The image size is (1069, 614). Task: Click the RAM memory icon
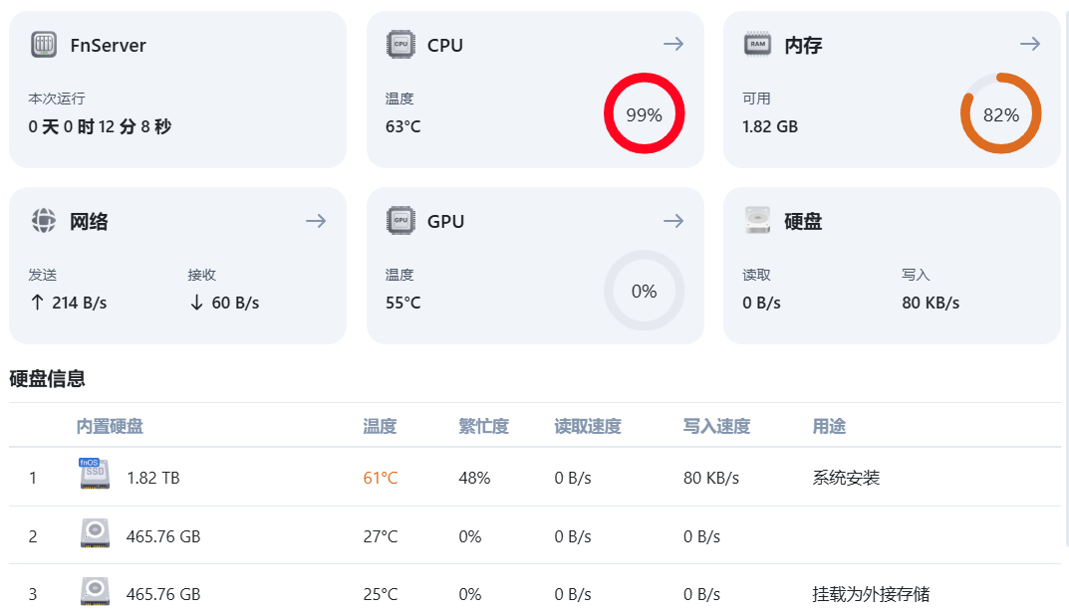757,45
